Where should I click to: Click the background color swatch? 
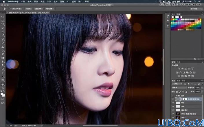pos(4,96)
